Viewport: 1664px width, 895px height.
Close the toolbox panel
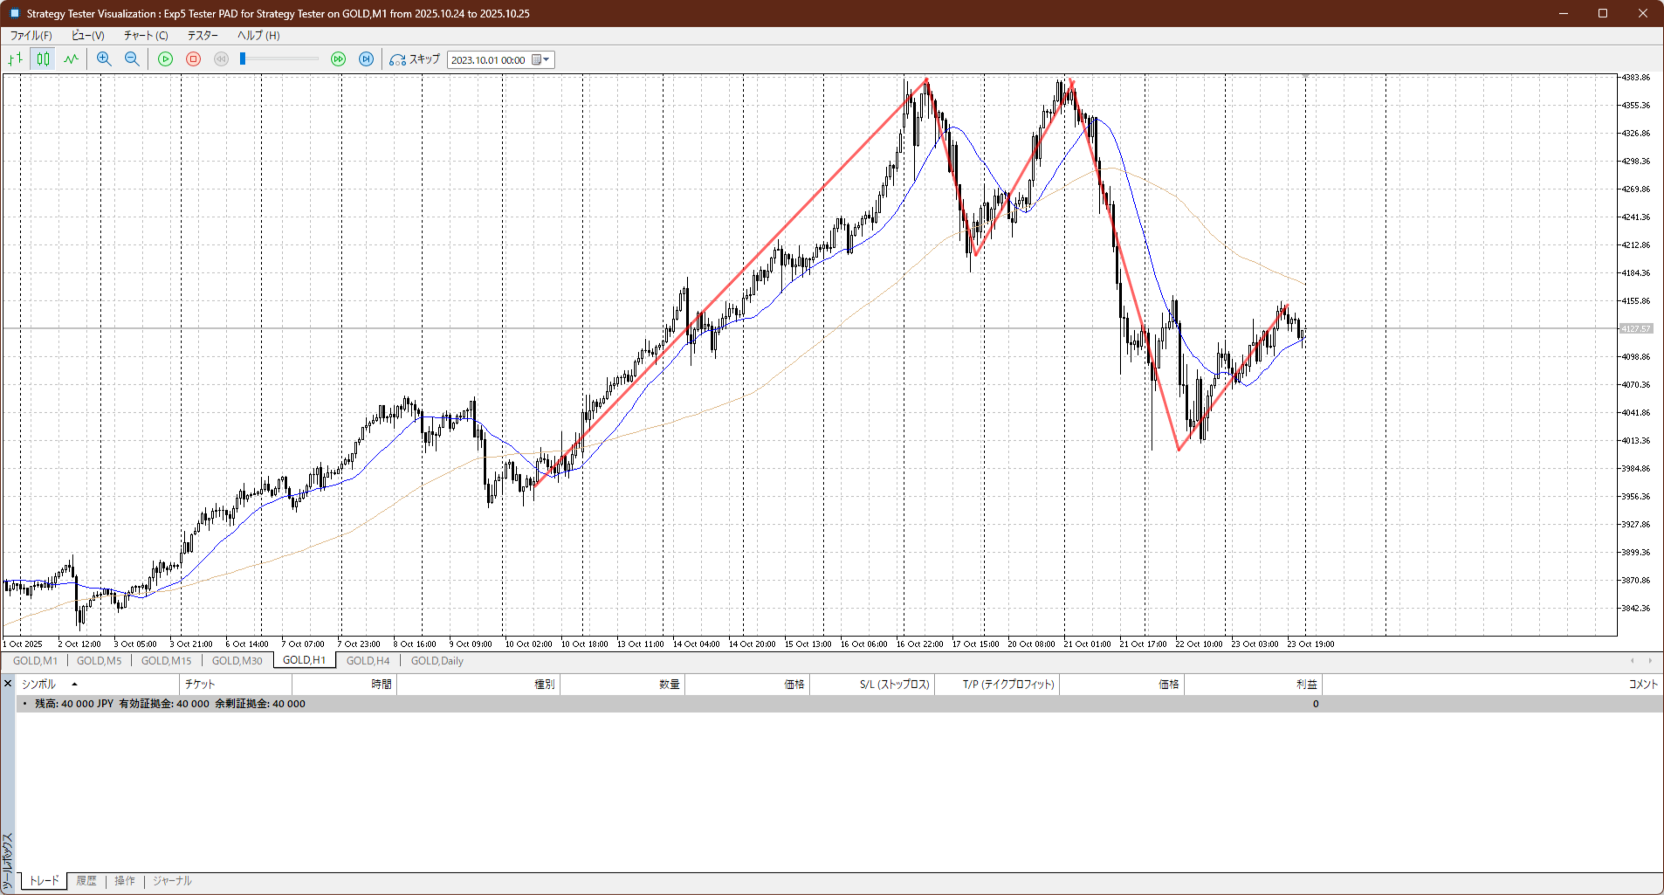8,684
